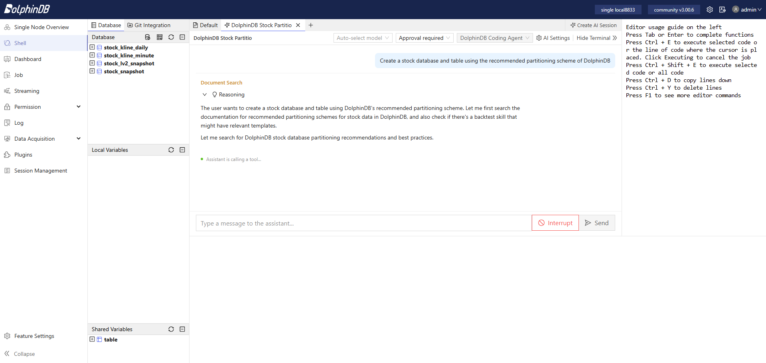Image resolution: width=766 pixels, height=363 pixels.
Task: Select stock_kline_daily in the database tree
Action: 126,47
